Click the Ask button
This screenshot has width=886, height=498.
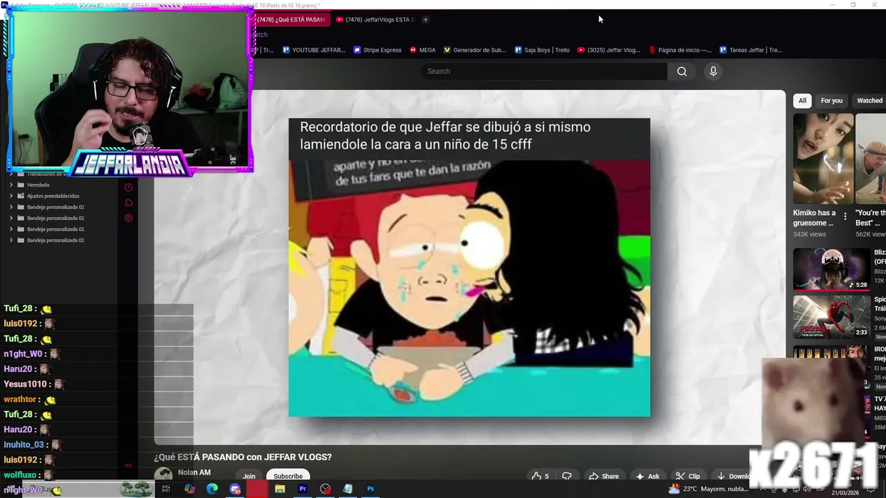(647, 476)
